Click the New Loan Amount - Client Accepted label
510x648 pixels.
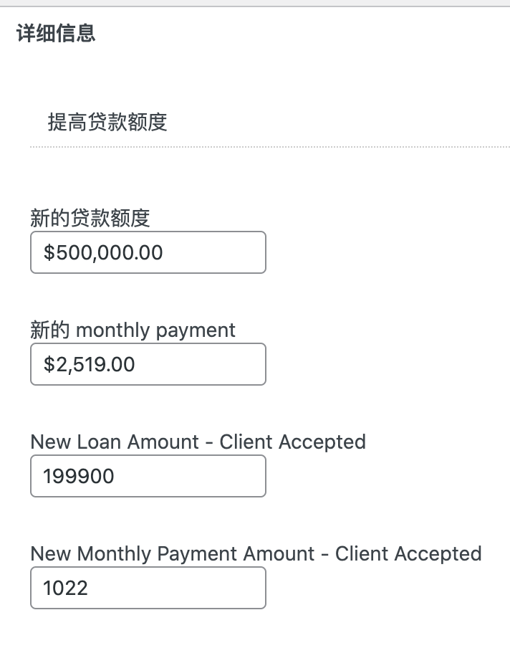pos(198,442)
